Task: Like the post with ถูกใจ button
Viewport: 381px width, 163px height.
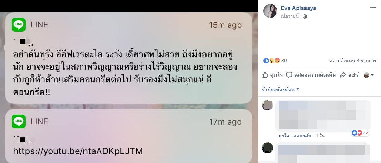Action: coord(272,75)
